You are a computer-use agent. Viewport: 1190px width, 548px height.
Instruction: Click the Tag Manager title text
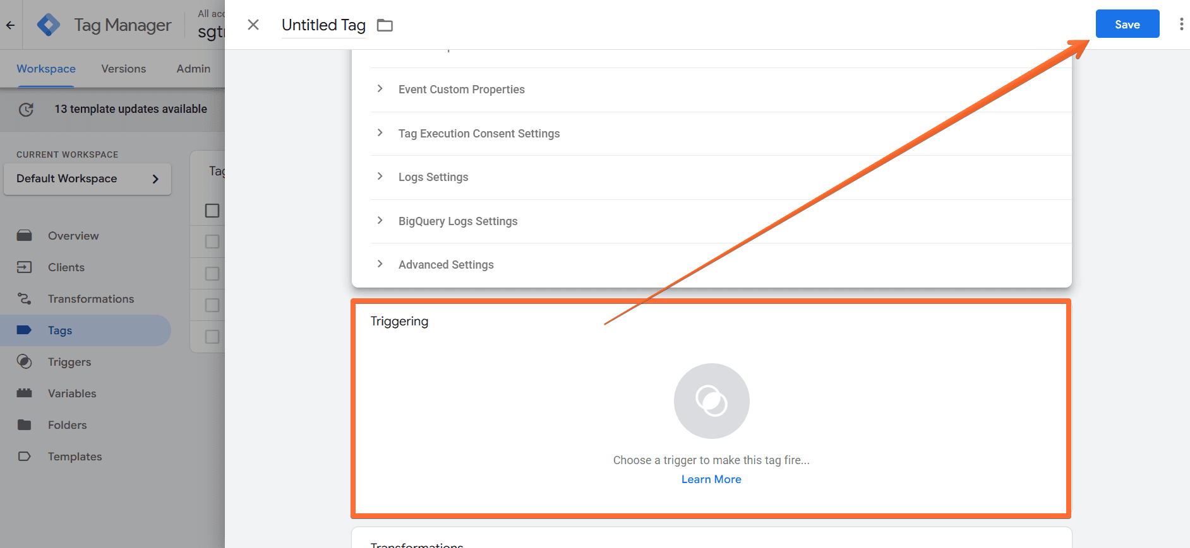pos(123,25)
